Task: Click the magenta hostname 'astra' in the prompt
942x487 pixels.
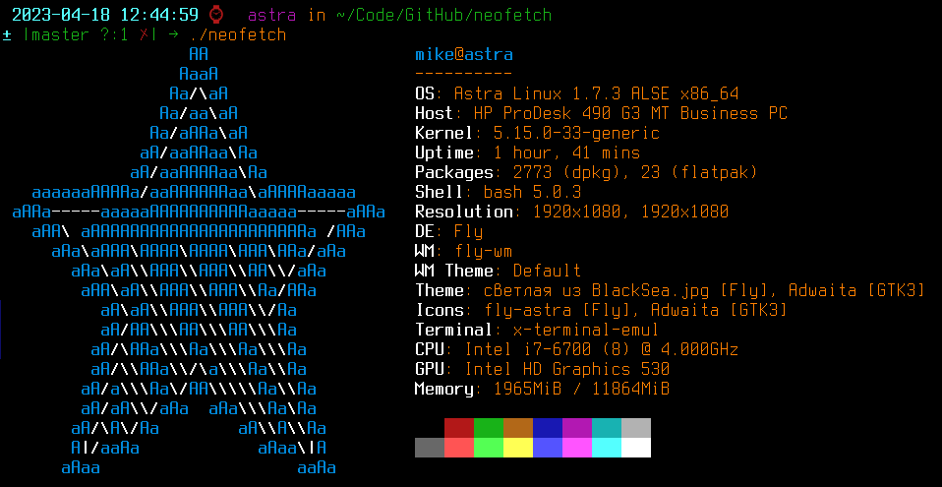Action: (272, 15)
